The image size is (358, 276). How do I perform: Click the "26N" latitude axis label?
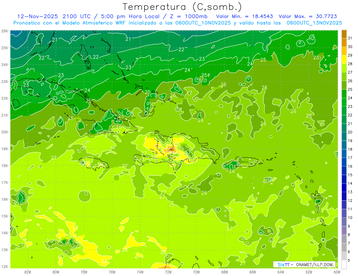point(4,31)
